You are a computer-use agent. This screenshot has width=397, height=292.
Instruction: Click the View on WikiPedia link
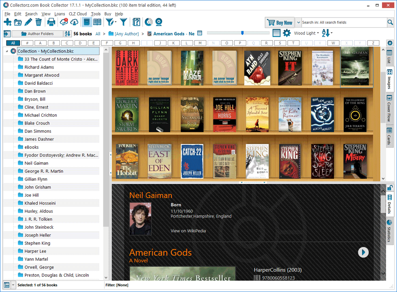(x=188, y=231)
